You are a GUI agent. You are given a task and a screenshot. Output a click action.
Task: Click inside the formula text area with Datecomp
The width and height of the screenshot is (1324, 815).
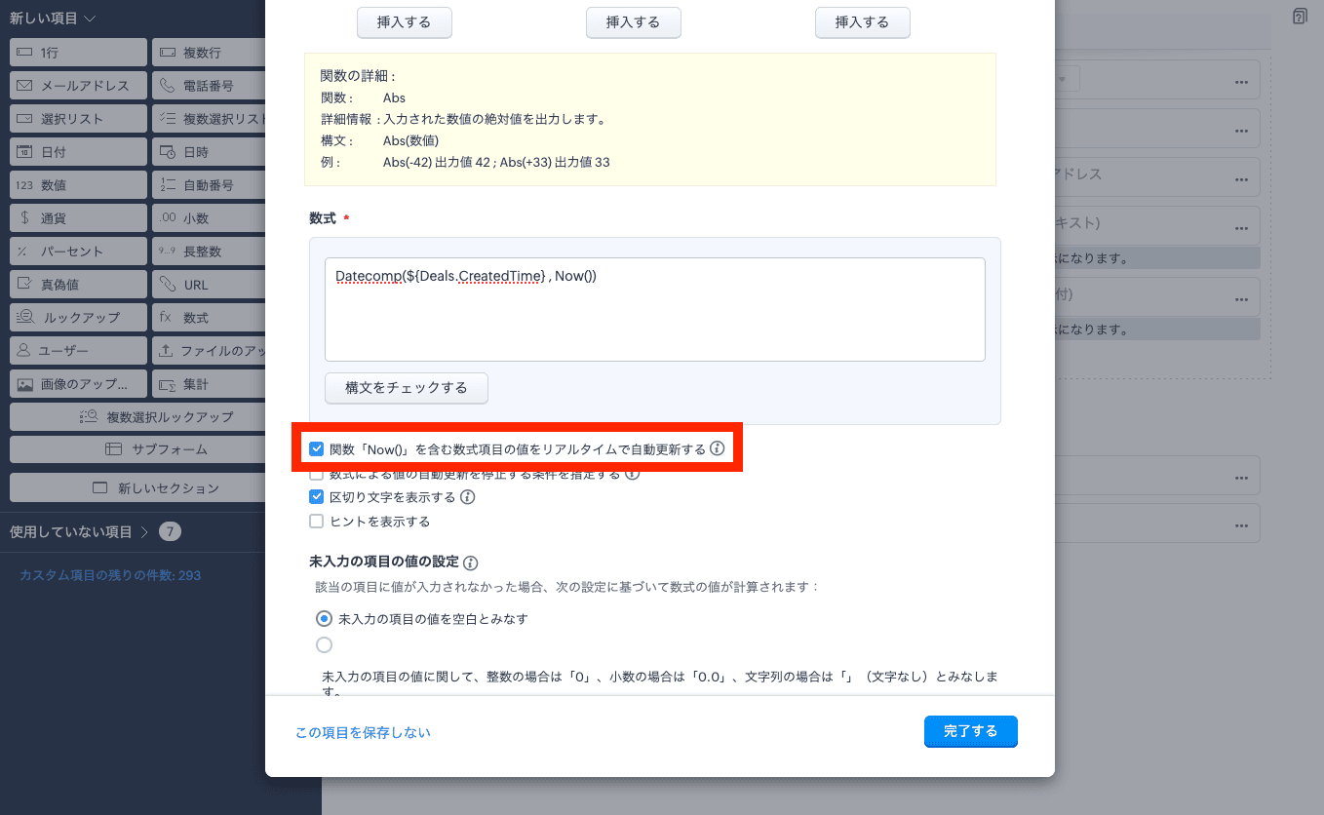655,309
